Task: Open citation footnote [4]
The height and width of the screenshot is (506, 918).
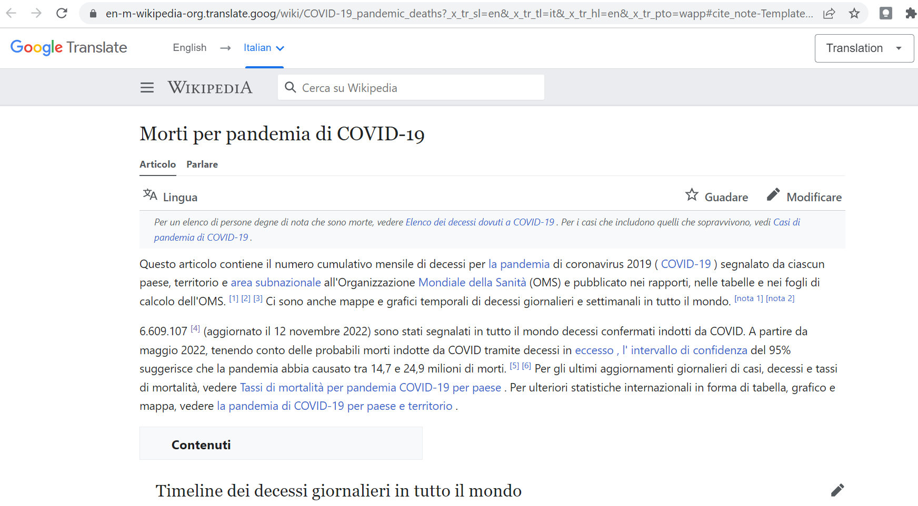Action: (195, 328)
